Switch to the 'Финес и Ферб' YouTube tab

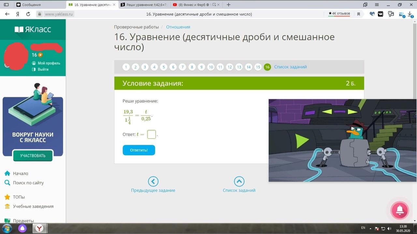click(196, 5)
